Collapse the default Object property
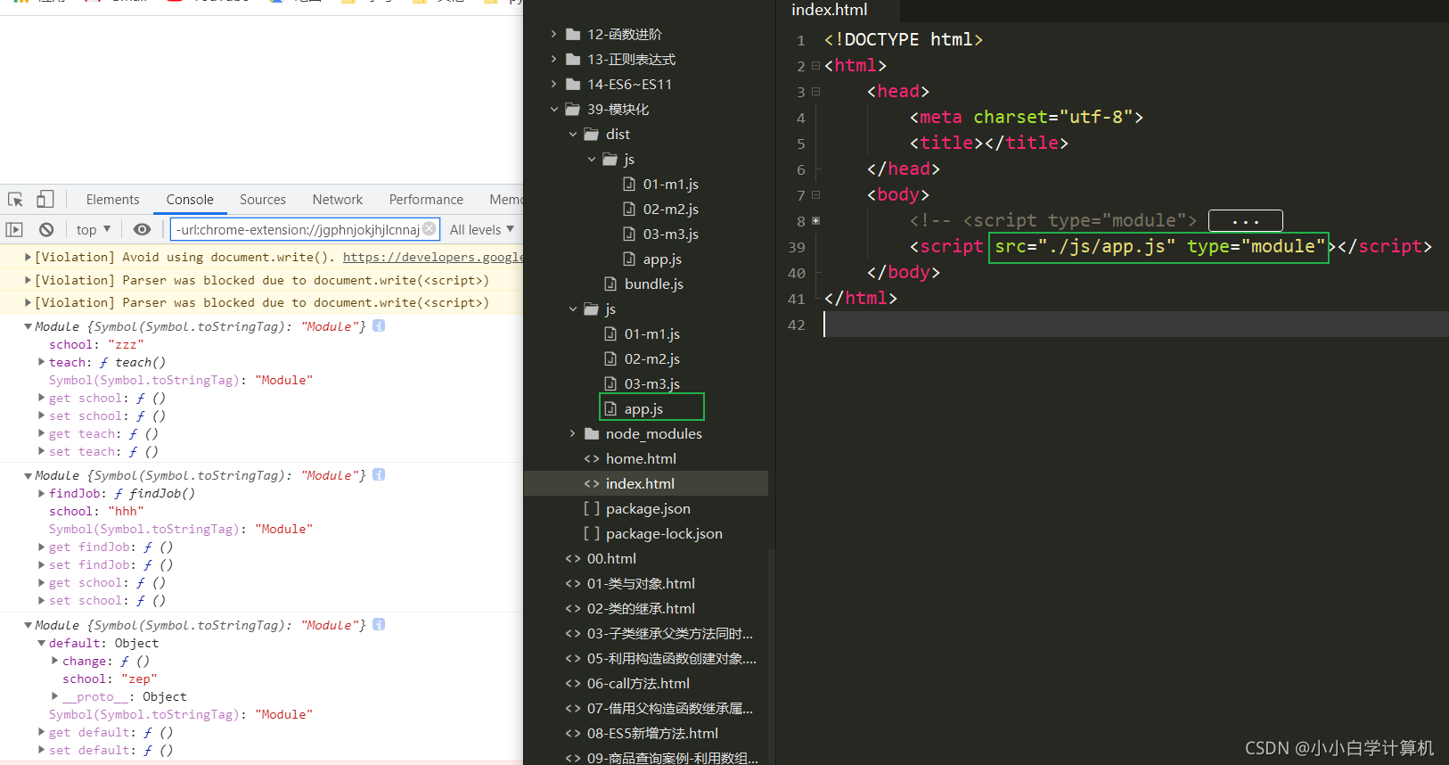 42,643
